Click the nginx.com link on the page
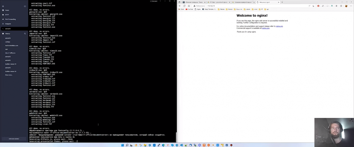 [265, 28]
